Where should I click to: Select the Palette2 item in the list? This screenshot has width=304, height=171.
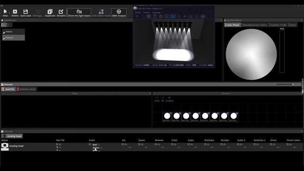tap(13, 38)
